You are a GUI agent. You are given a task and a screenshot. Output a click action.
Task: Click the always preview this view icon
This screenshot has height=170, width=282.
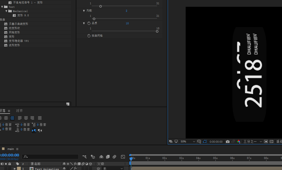[171, 141]
